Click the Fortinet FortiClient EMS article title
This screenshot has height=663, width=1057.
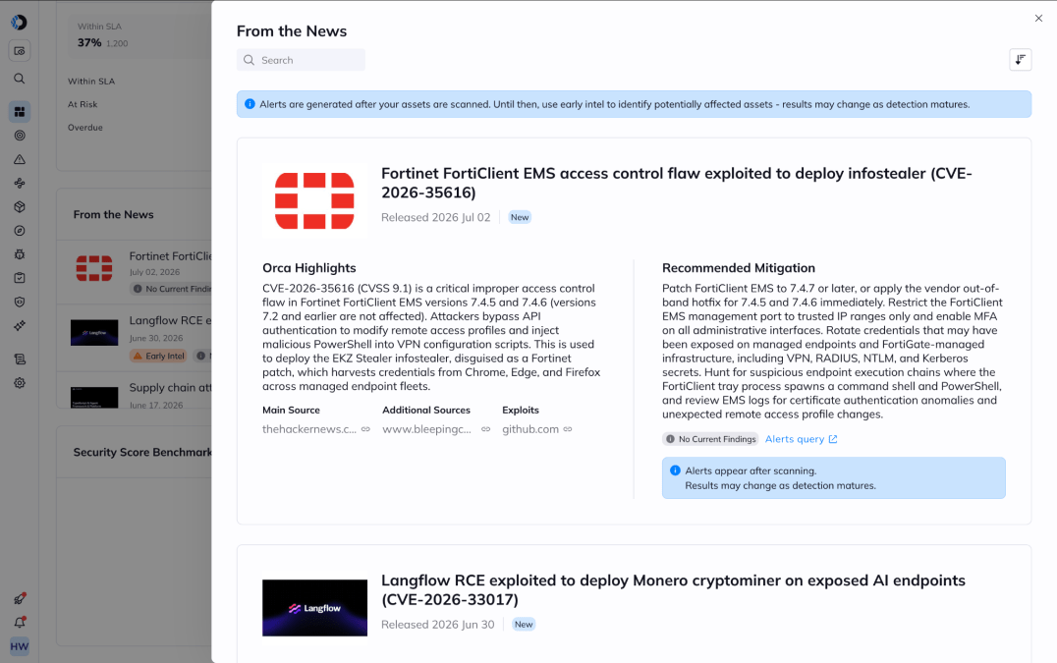coord(676,183)
